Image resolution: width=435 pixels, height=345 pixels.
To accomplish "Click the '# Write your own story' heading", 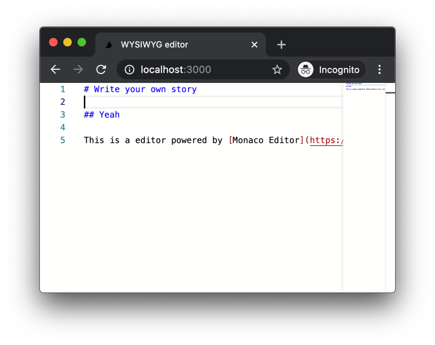I will pos(140,89).
